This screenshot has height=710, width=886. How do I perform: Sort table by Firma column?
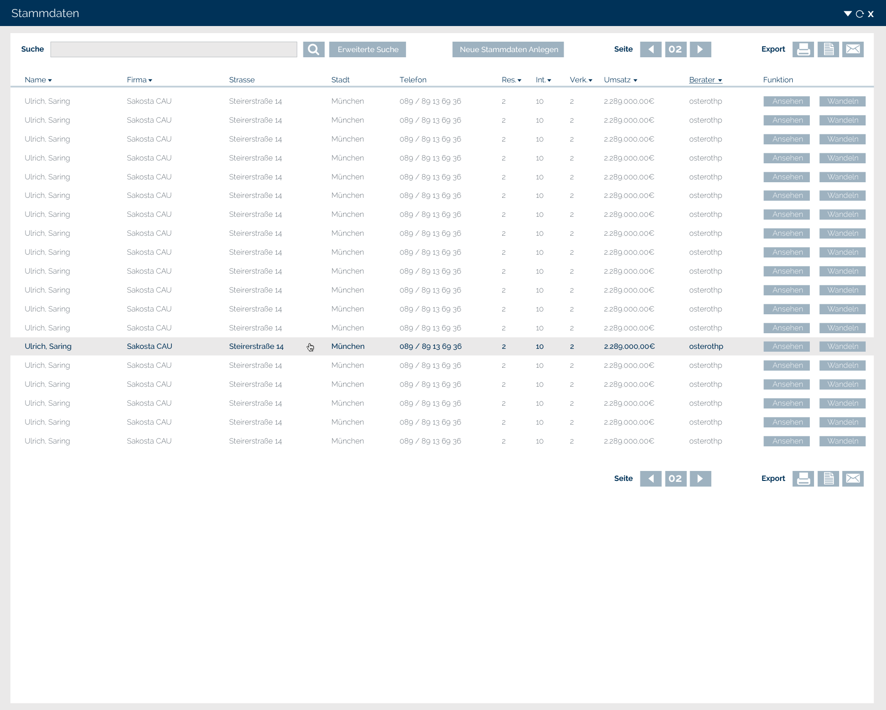[139, 80]
